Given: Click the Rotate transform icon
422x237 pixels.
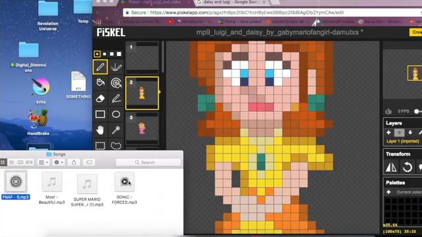Looking at the screenshot, I should point(407,167).
